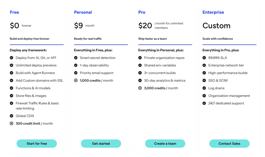265x157 pixels.
Task: Click the Create a team button
Action: [165, 144]
